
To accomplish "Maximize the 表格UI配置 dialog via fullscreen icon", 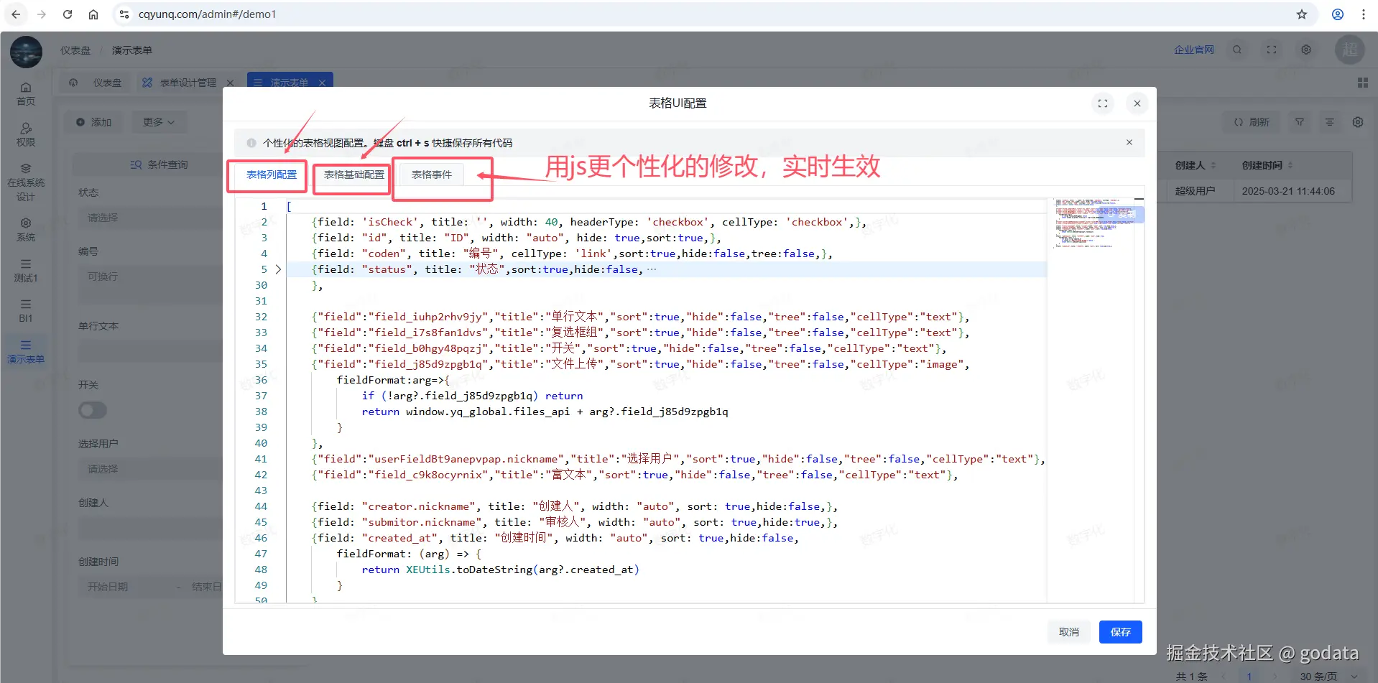I will (x=1104, y=103).
